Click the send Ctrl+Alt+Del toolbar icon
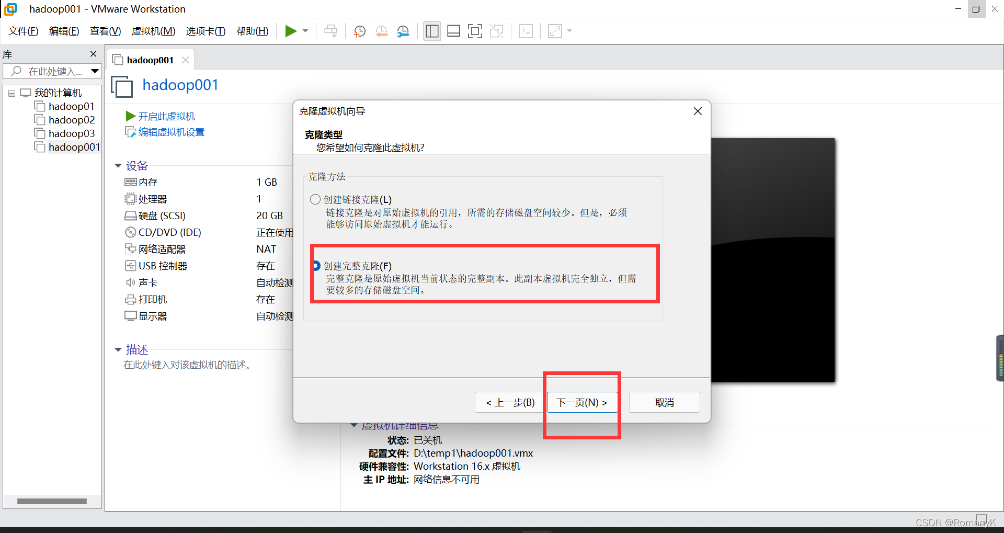Image resolution: width=1004 pixels, height=533 pixels. coord(330,31)
